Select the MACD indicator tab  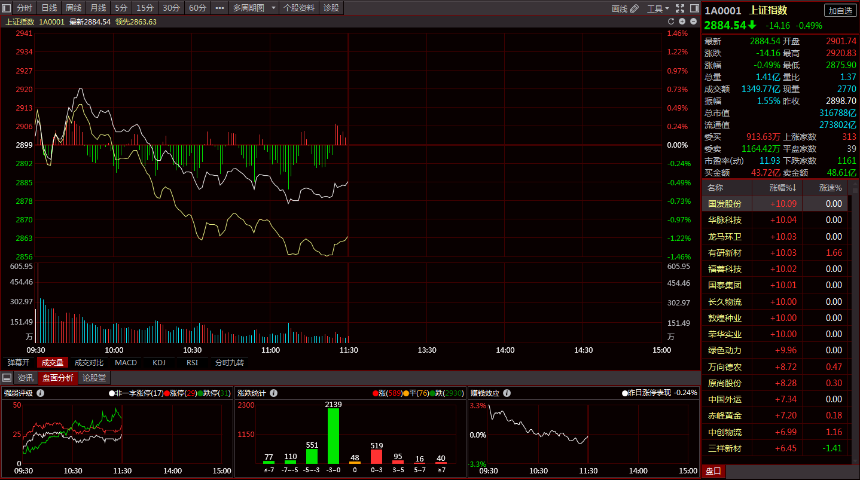click(x=126, y=362)
